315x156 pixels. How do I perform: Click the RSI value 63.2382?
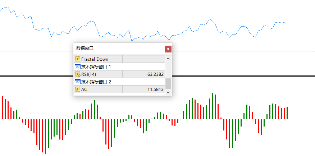click(x=155, y=74)
